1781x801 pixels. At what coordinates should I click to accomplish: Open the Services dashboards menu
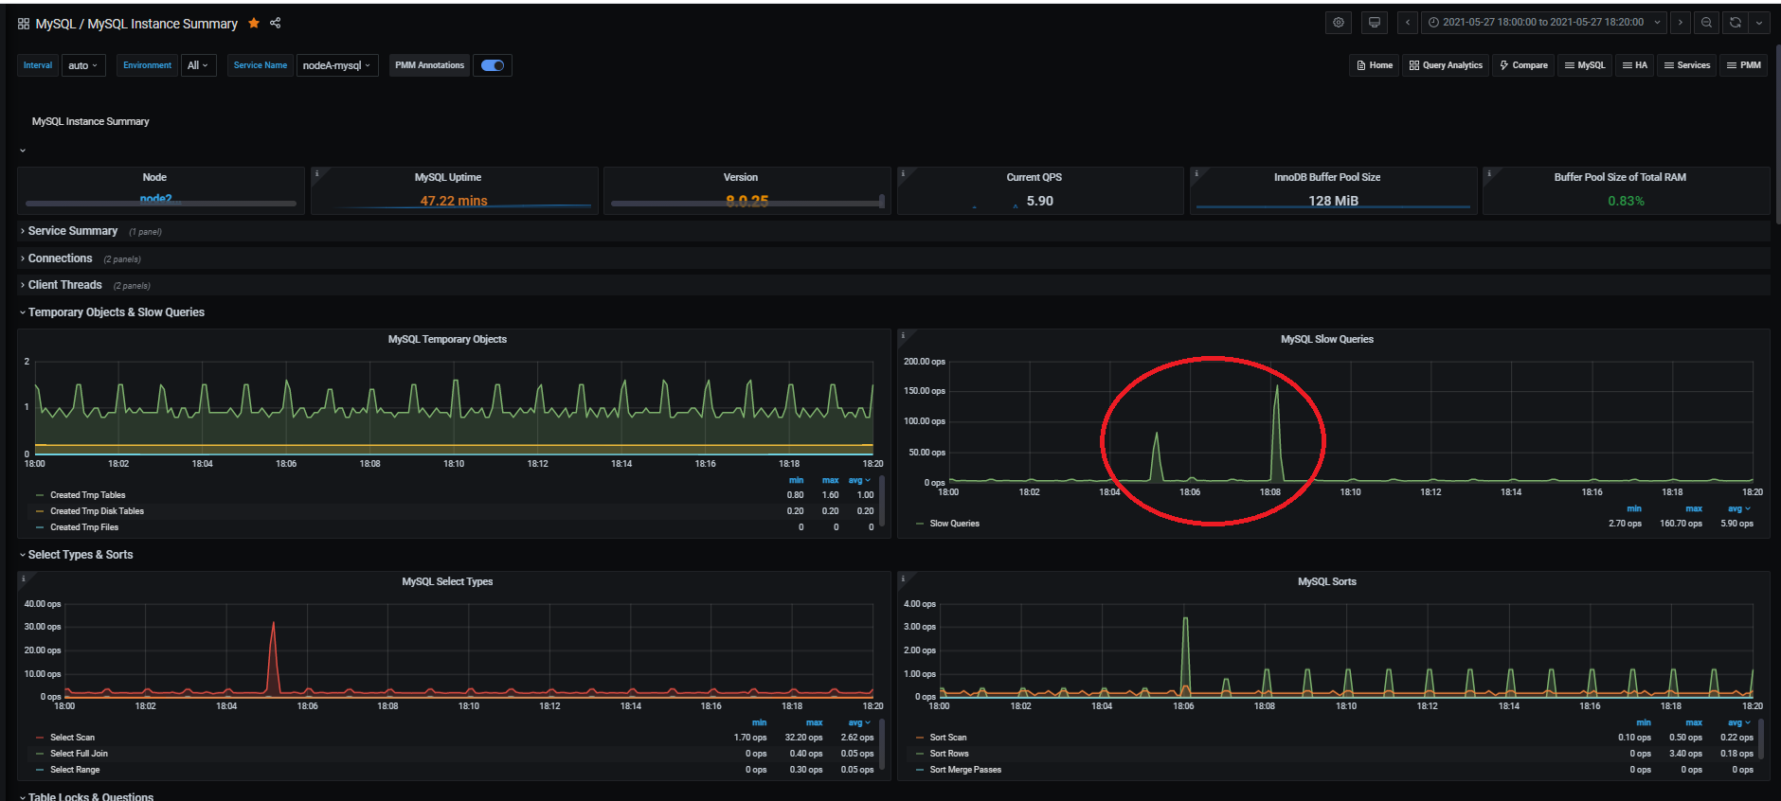pyautogui.click(x=1687, y=65)
